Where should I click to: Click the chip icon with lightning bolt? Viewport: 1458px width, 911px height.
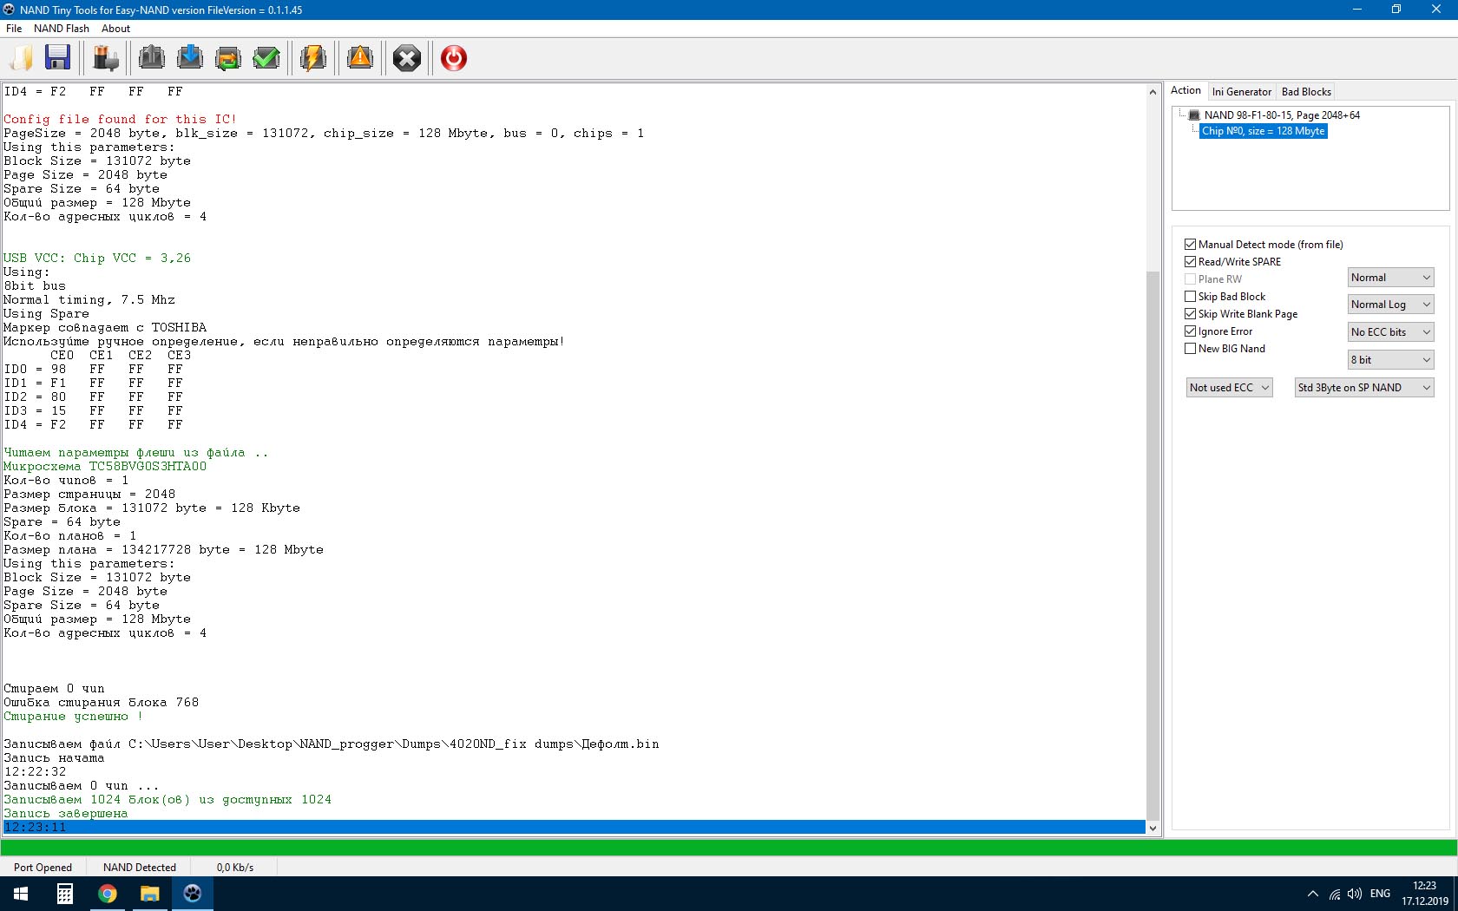point(312,58)
